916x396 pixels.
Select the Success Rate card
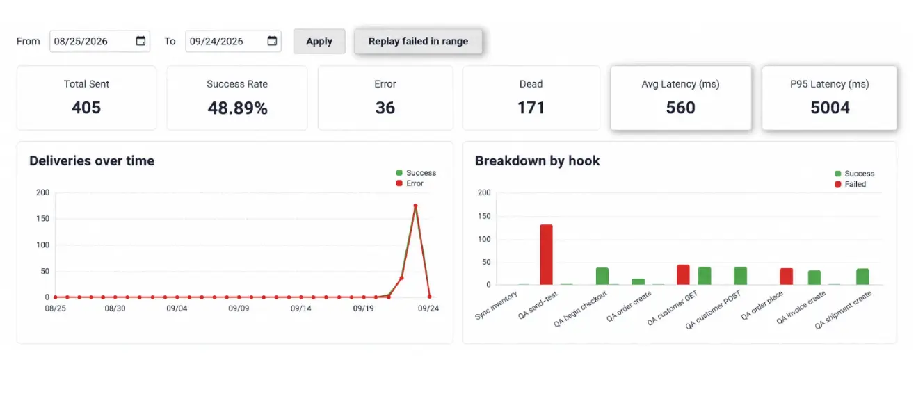237,98
